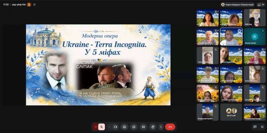
Task: Open the chat panel icon
Action: tap(255, 127)
